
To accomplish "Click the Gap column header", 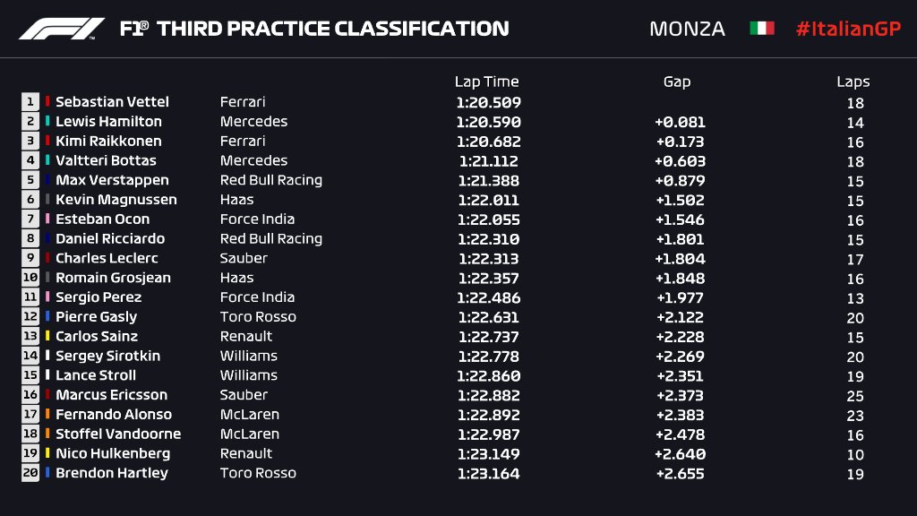I will click(x=676, y=82).
